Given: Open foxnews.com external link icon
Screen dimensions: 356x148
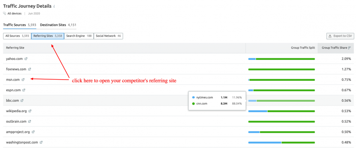Looking at the screenshot, I should coord(29,69).
